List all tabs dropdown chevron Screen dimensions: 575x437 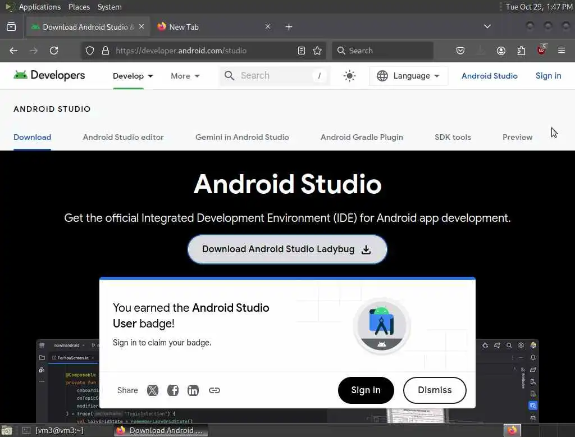[487, 26]
